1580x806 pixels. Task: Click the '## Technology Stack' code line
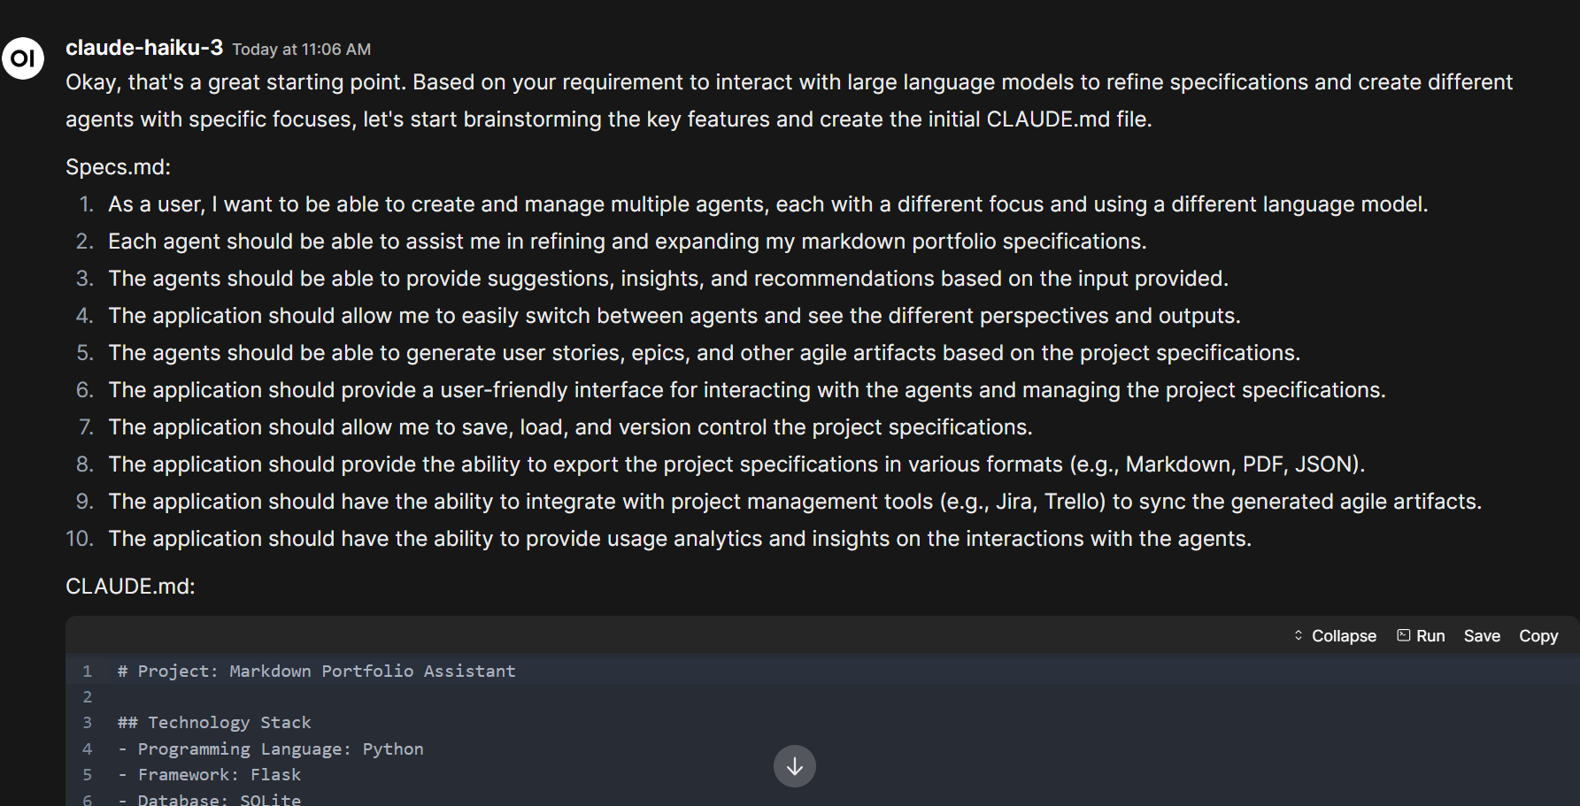[214, 723]
